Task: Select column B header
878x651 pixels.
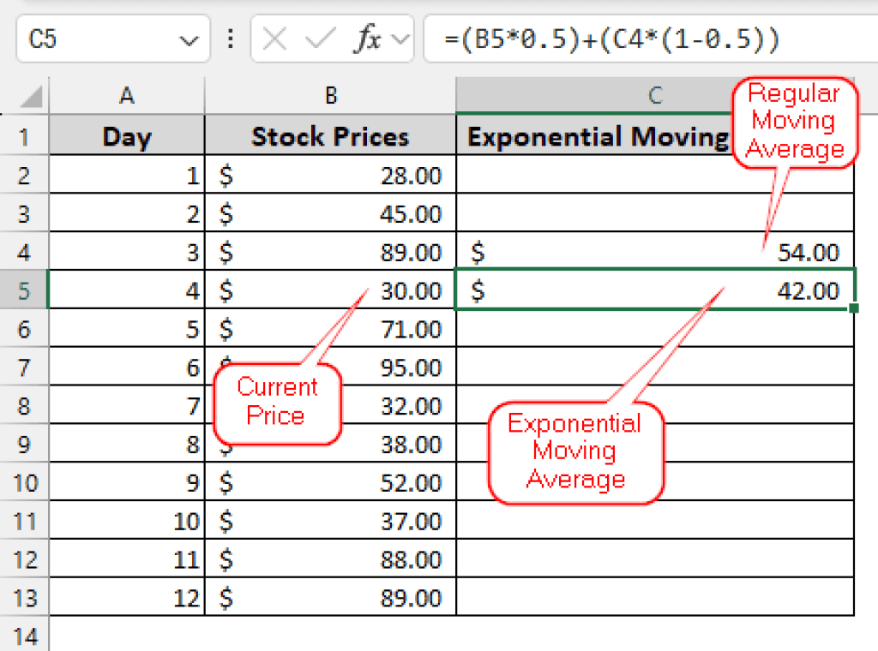Action: coord(330,96)
